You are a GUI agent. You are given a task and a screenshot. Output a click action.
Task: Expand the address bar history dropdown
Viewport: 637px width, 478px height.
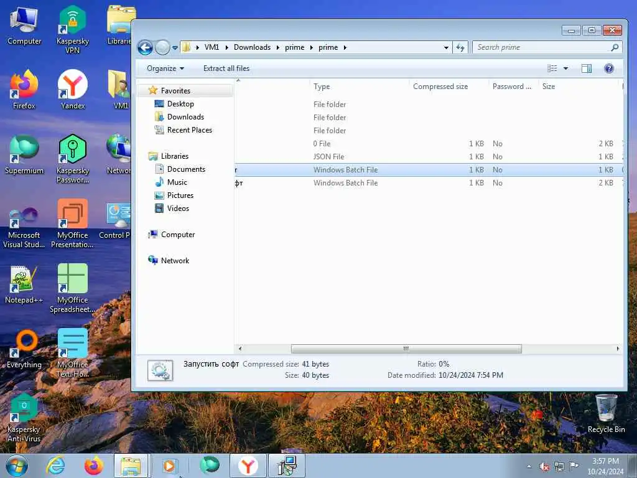[x=446, y=47]
